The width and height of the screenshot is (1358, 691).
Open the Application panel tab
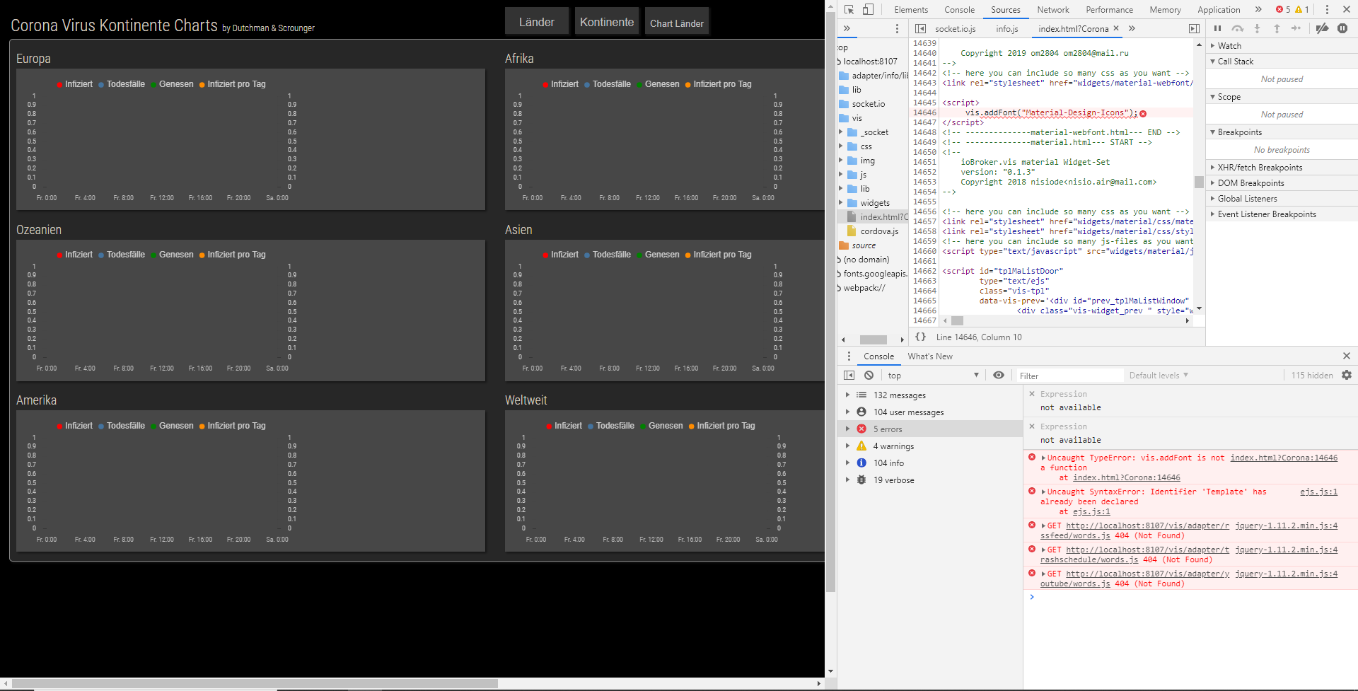1219,9
